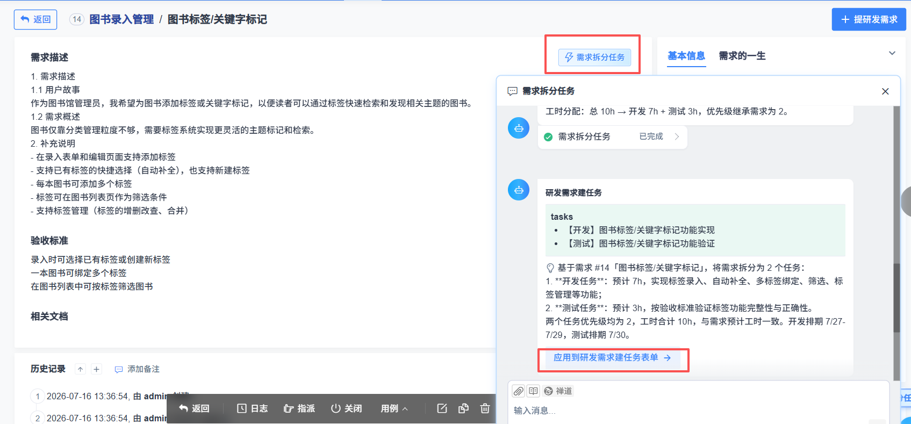Click the 返回 button at top left
Screen dimensions: 911x424
tap(35, 19)
